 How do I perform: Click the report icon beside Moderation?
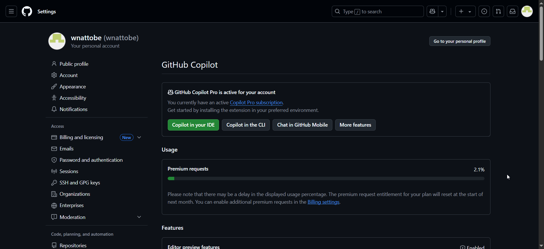pos(54,217)
